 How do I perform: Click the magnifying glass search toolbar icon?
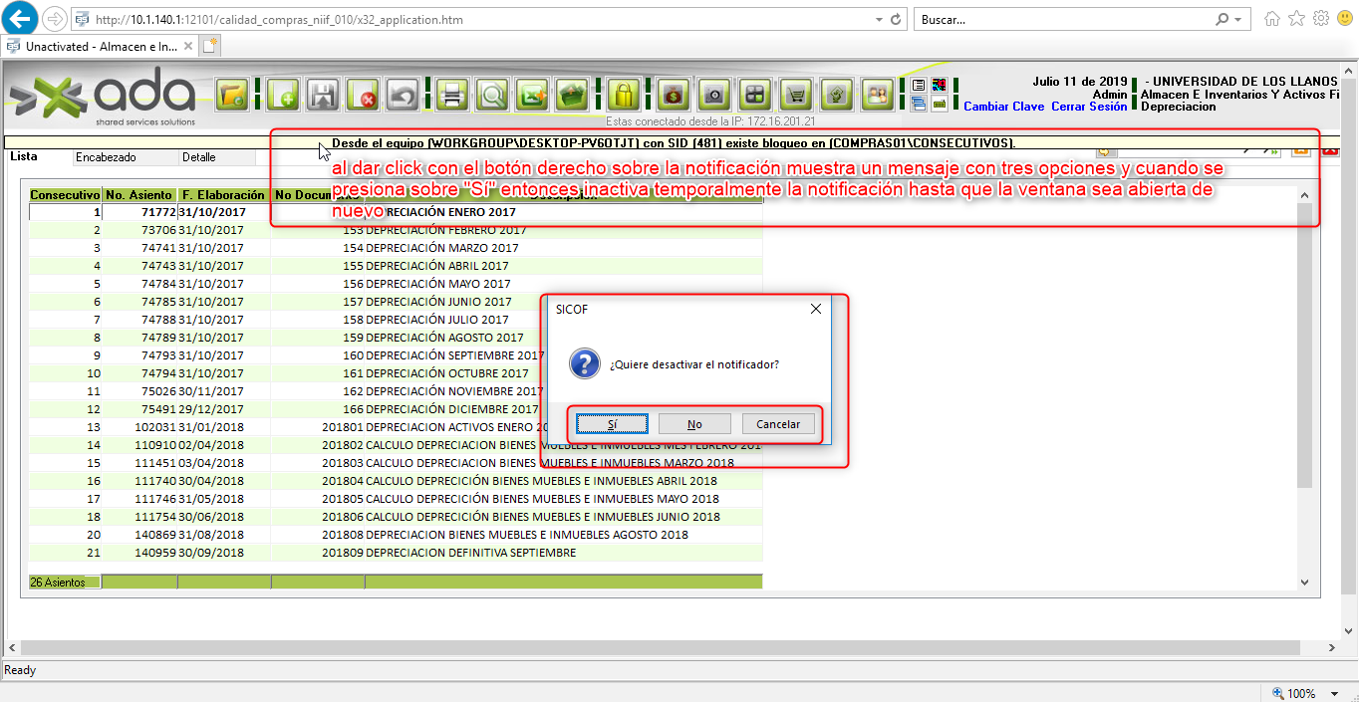pos(492,96)
